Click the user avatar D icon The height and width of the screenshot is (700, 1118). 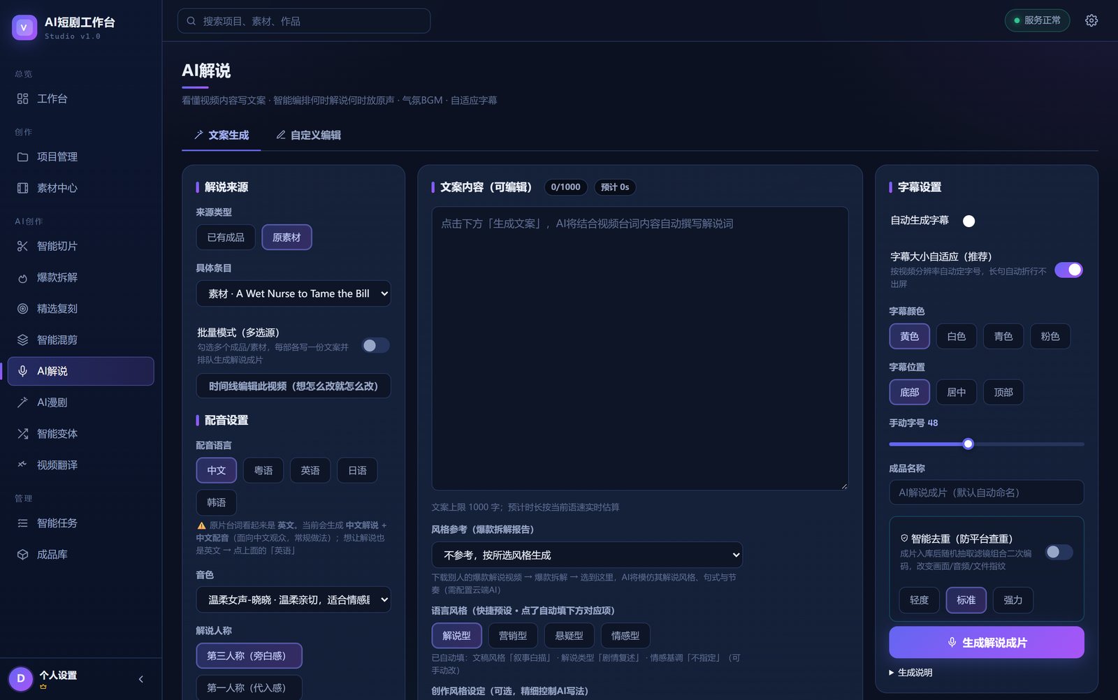[x=21, y=678]
